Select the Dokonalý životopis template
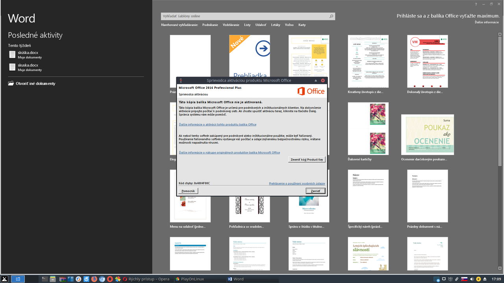Image resolution: width=504 pixels, height=283 pixels. 428,61
